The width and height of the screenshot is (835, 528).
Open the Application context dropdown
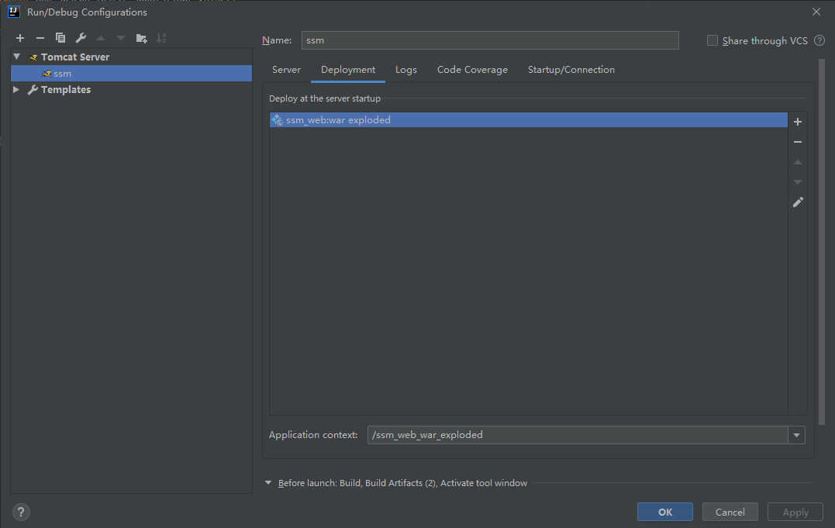click(x=797, y=435)
